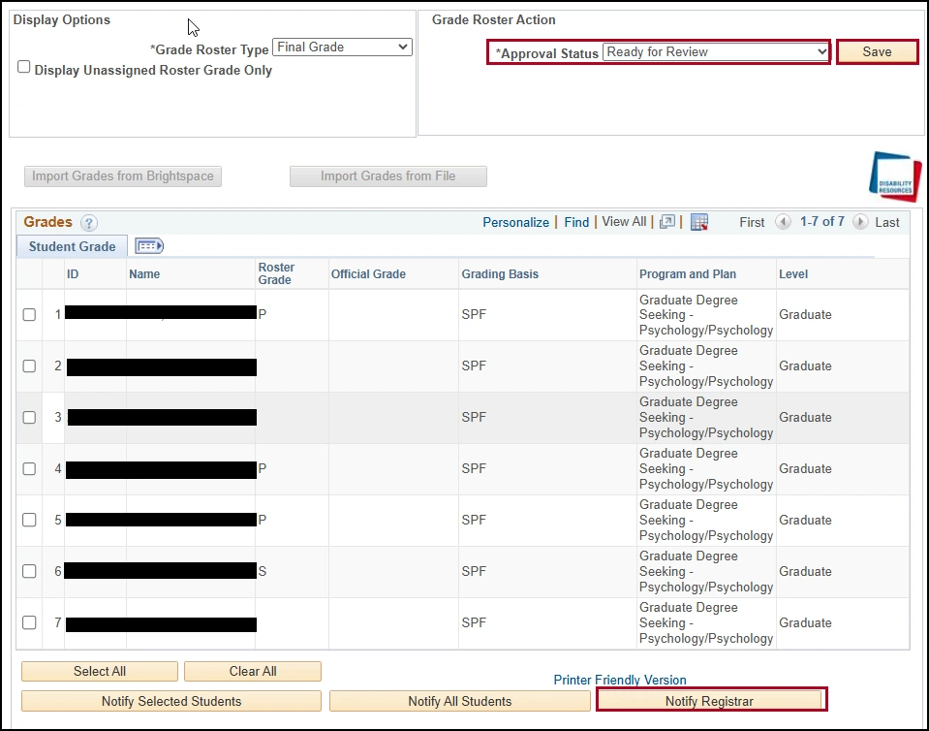Image resolution: width=929 pixels, height=731 pixels.
Task: Click the Find link
Action: coord(576,222)
